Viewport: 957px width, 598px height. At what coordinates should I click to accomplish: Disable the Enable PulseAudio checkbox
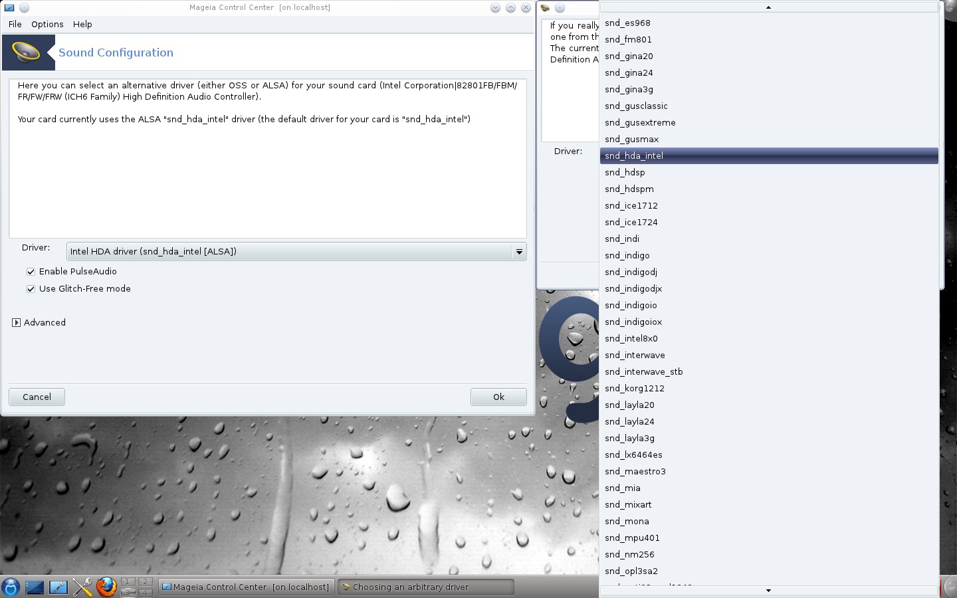(31, 271)
